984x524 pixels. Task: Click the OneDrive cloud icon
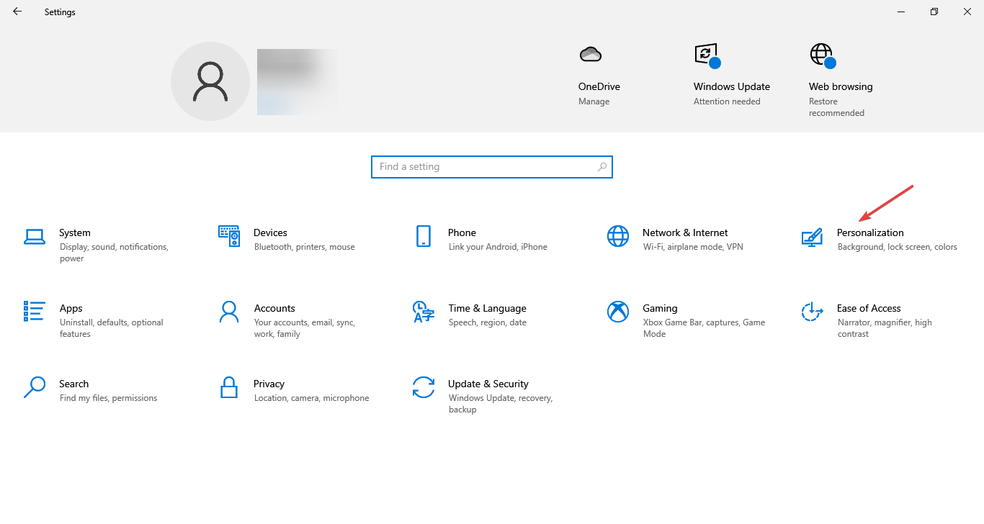590,54
